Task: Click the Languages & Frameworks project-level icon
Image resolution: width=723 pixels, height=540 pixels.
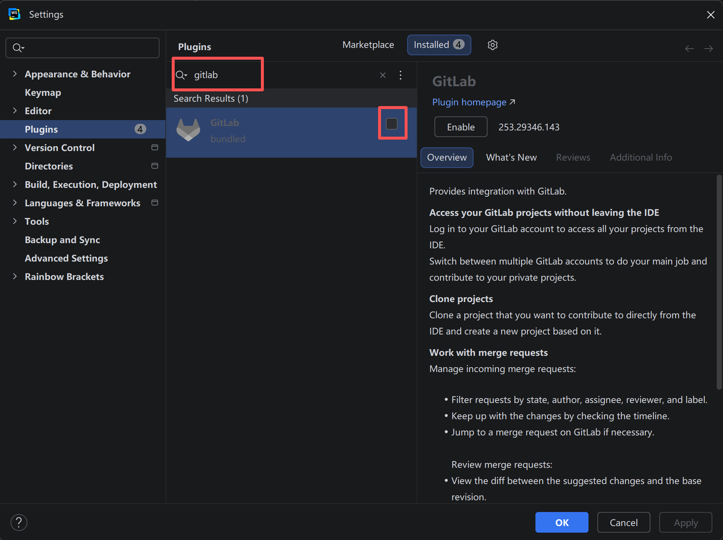Action: coord(155,203)
